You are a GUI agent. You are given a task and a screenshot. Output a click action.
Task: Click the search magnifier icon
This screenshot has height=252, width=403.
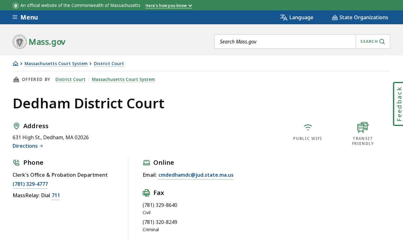(x=382, y=42)
